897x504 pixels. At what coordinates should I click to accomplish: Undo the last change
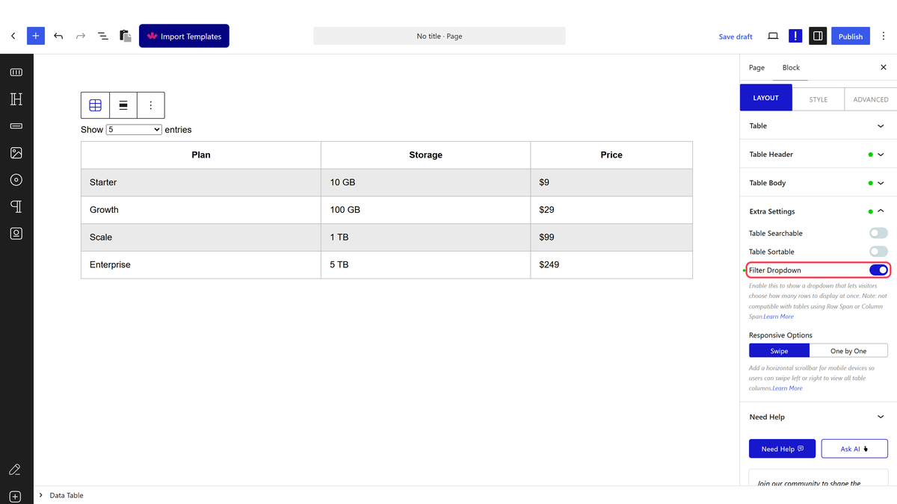58,36
